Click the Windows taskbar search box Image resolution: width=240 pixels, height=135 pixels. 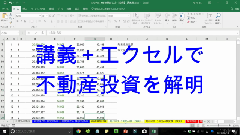tap(41, 132)
